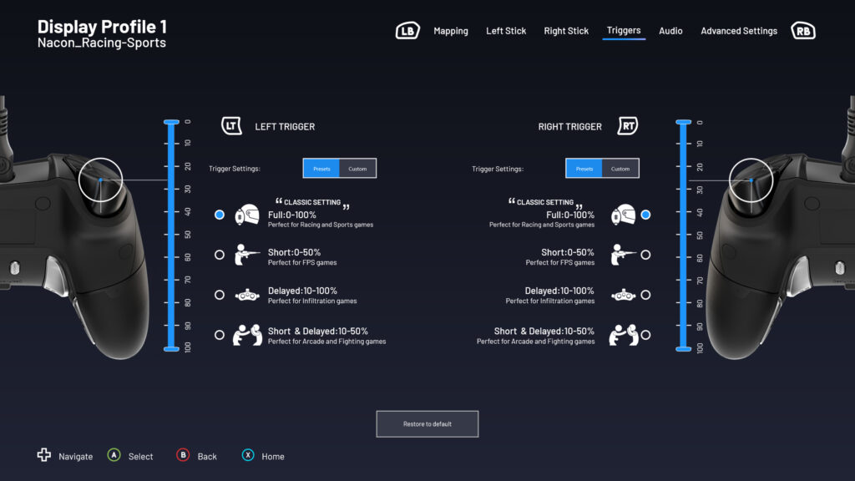Click the A Select button icon
Image resolution: width=855 pixels, height=481 pixels.
click(x=114, y=455)
